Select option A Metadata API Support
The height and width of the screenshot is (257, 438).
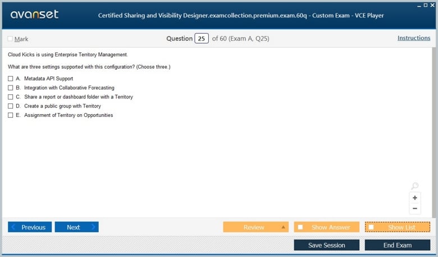(x=10, y=79)
